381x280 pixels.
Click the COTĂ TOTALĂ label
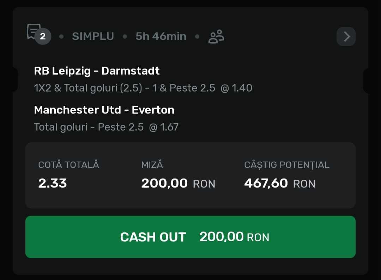(68, 165)
